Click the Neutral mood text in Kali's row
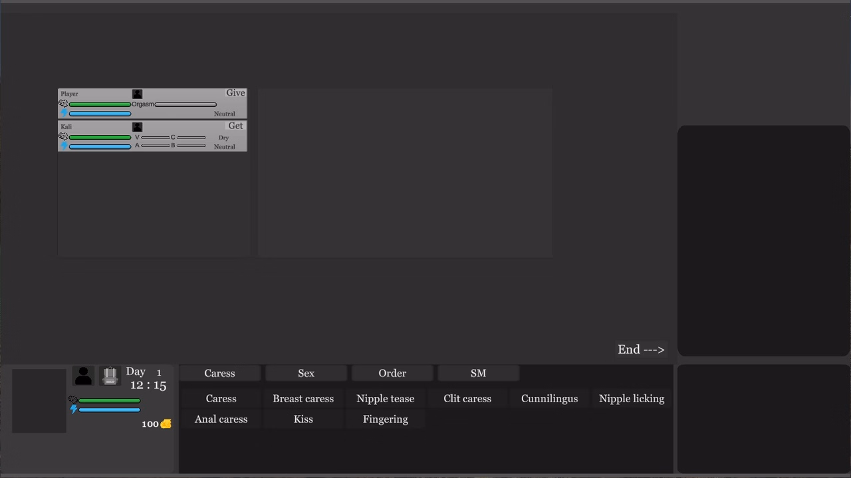The height and width of the screenshot is (478, 851). [x=225, y=146]
